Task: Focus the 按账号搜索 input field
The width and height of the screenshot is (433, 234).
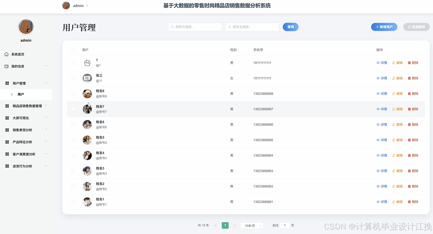Action: tap(195, 27)
